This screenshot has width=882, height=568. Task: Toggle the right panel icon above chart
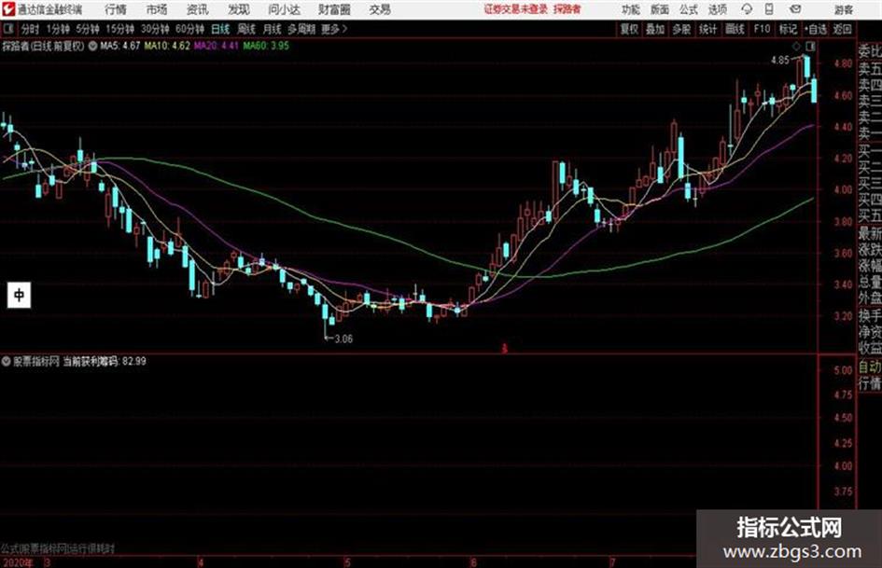click(810, 46)
